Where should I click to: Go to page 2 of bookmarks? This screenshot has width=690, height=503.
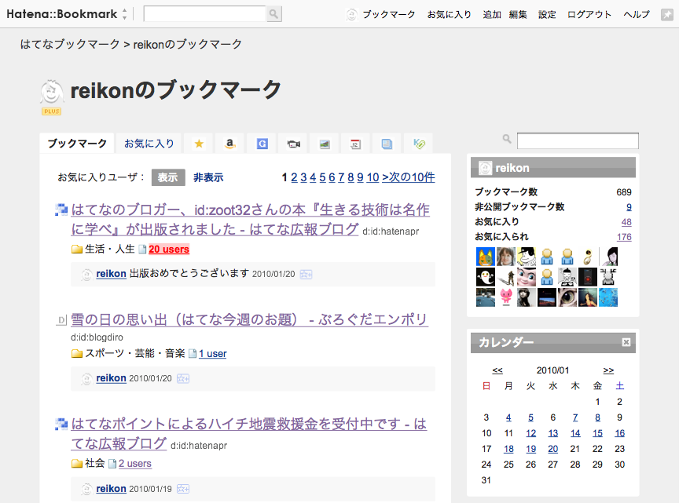(x=294, y=177)
